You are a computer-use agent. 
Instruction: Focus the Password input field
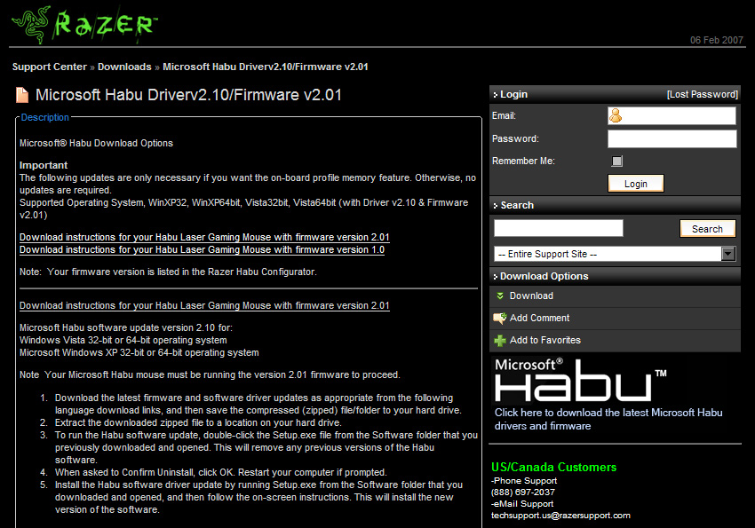pos(672,139)
